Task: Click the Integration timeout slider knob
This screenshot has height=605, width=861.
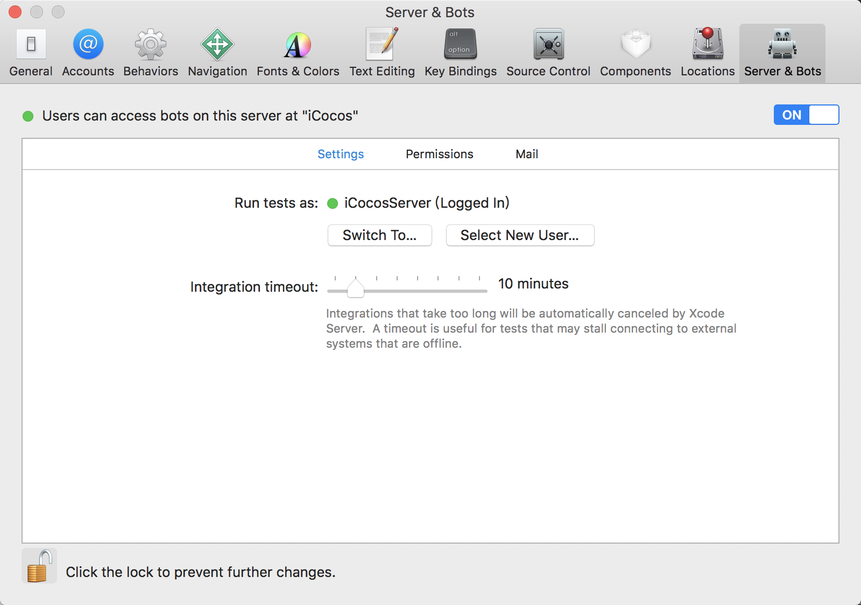Action: (356, 288)
